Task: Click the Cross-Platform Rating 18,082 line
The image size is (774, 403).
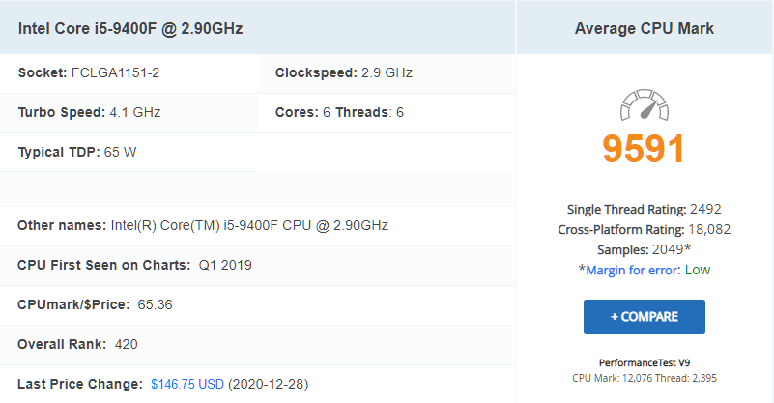Action: pyautogui.click(x=644, y=229)
